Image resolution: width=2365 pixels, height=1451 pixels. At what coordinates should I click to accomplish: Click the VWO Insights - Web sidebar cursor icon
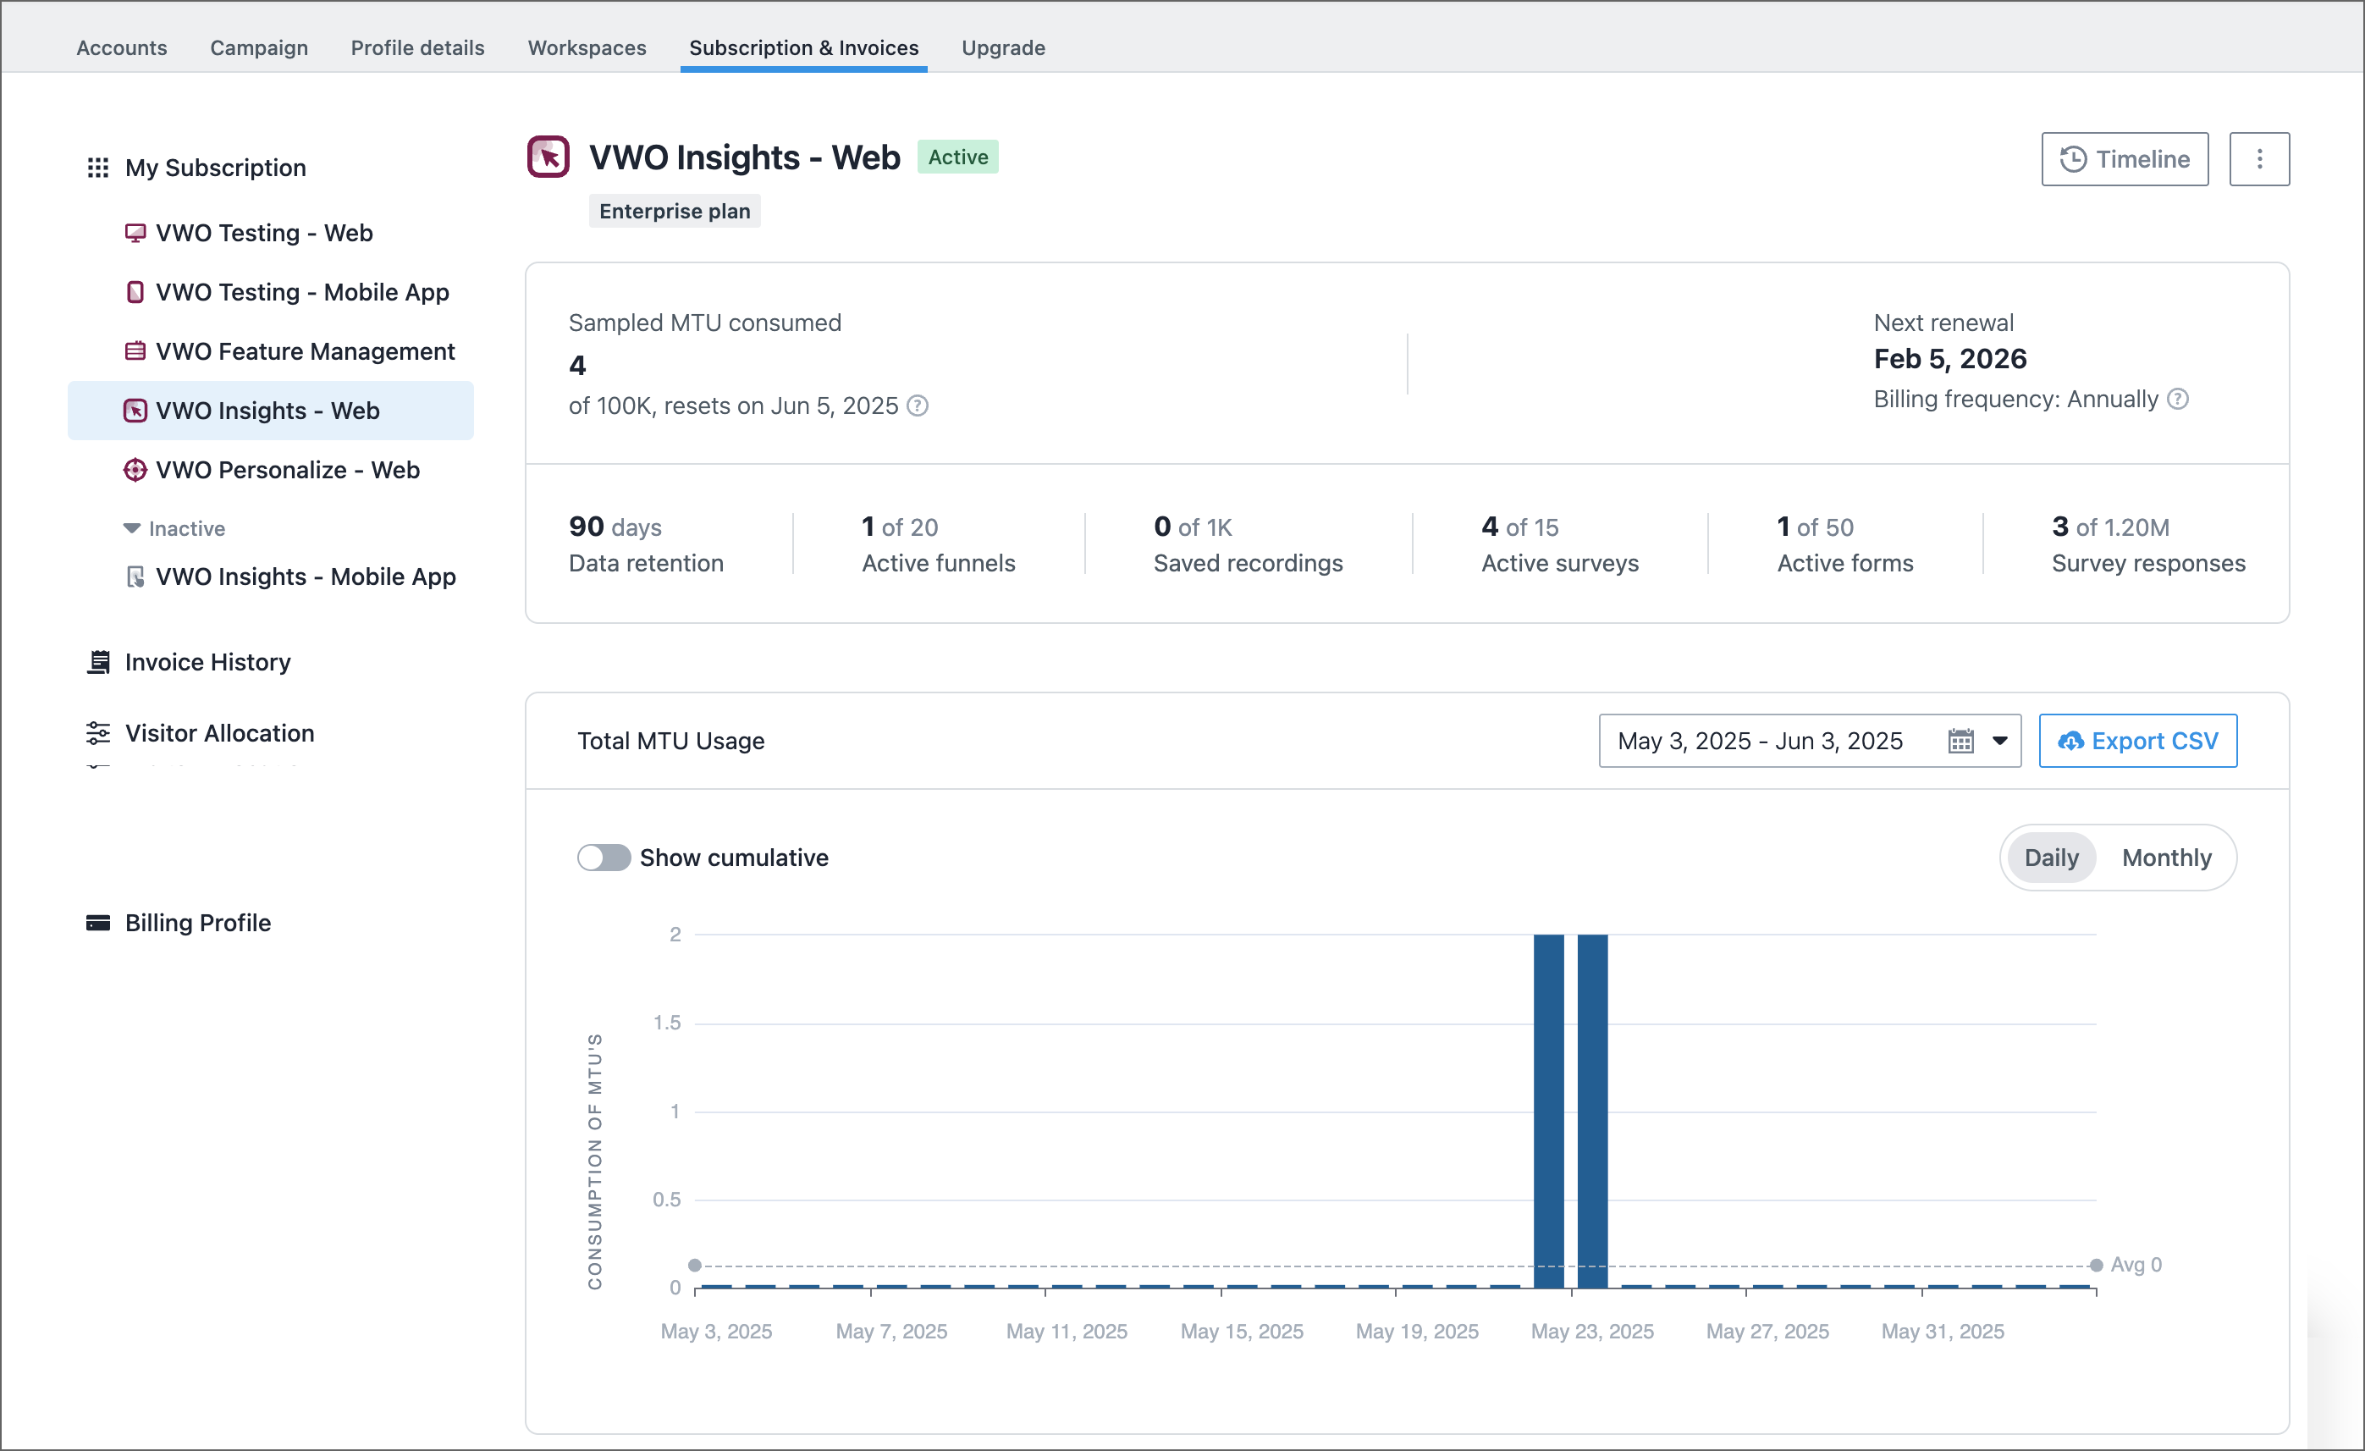pos(135,411)
